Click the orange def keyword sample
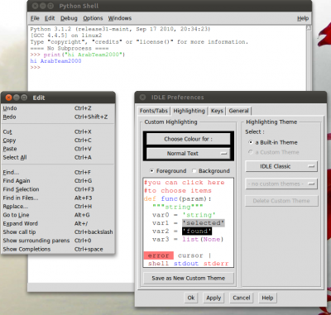This screenshot has width=331, height=315. pyautogui.click(x=150, y=198)
